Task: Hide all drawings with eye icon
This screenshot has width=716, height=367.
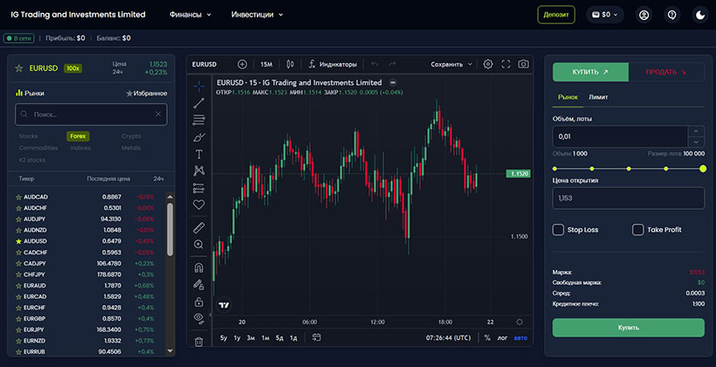Action: click(199, 318)
